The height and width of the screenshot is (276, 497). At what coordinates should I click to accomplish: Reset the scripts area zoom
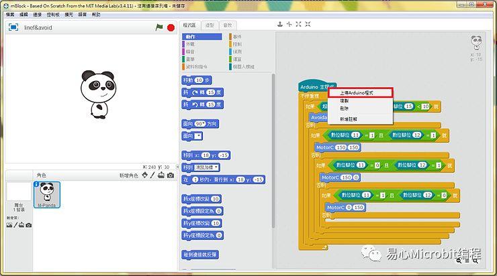(x=467, y=261)
